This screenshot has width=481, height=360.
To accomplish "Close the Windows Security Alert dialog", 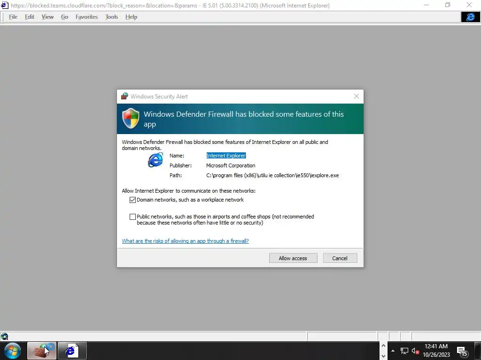I will tap(356, 96).
